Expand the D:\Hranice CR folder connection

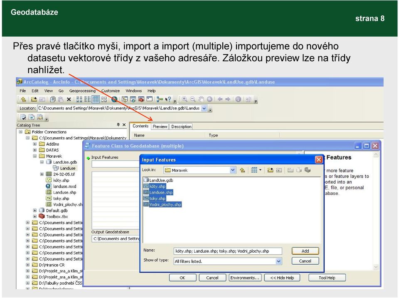28,265
